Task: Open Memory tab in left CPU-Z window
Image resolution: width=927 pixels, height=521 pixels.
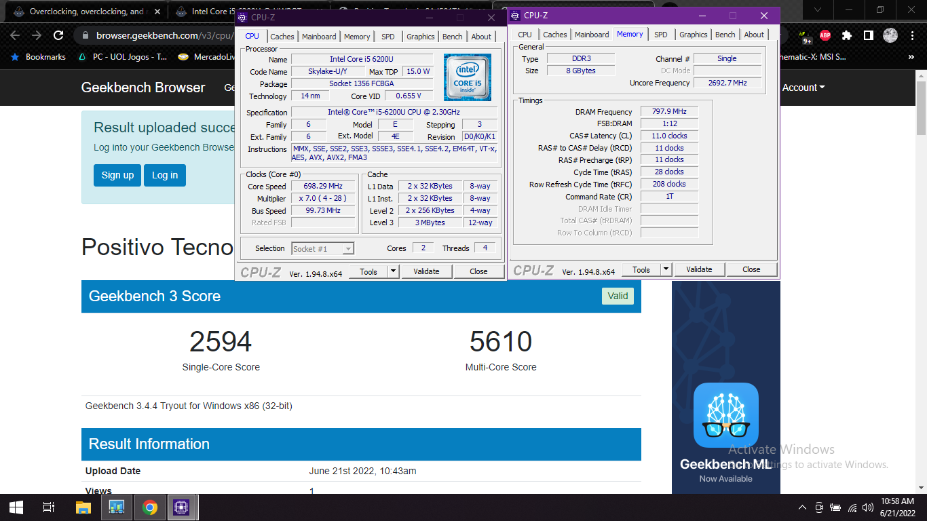Action: pos(357,37)
